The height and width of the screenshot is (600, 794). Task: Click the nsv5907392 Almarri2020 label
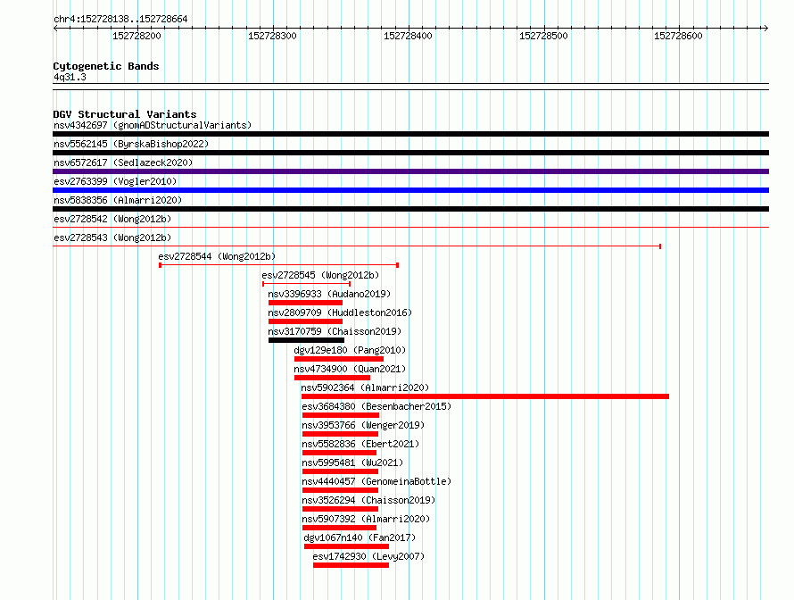pos(366,519)
